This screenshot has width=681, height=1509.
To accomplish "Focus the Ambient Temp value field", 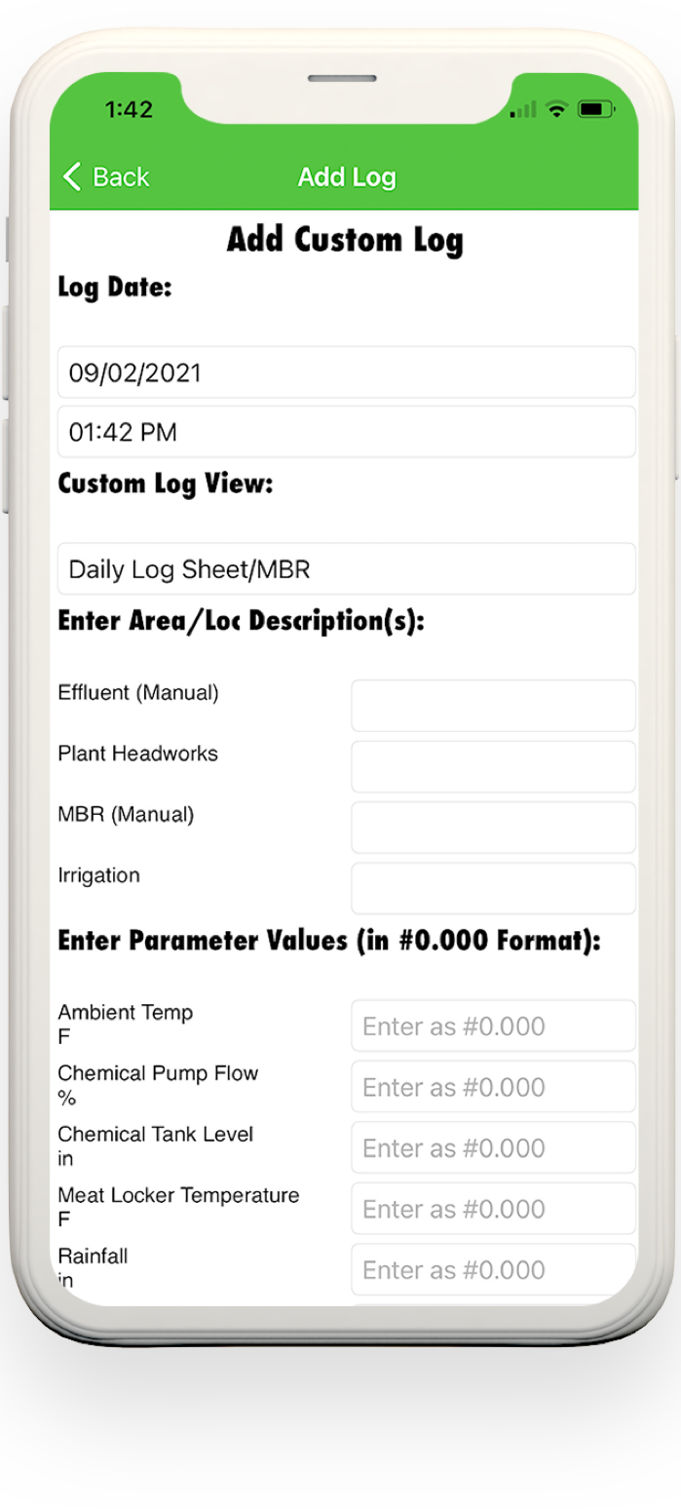I will (x=493, y=1025).
